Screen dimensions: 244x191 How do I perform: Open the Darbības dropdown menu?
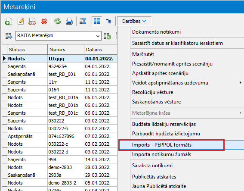134,21
